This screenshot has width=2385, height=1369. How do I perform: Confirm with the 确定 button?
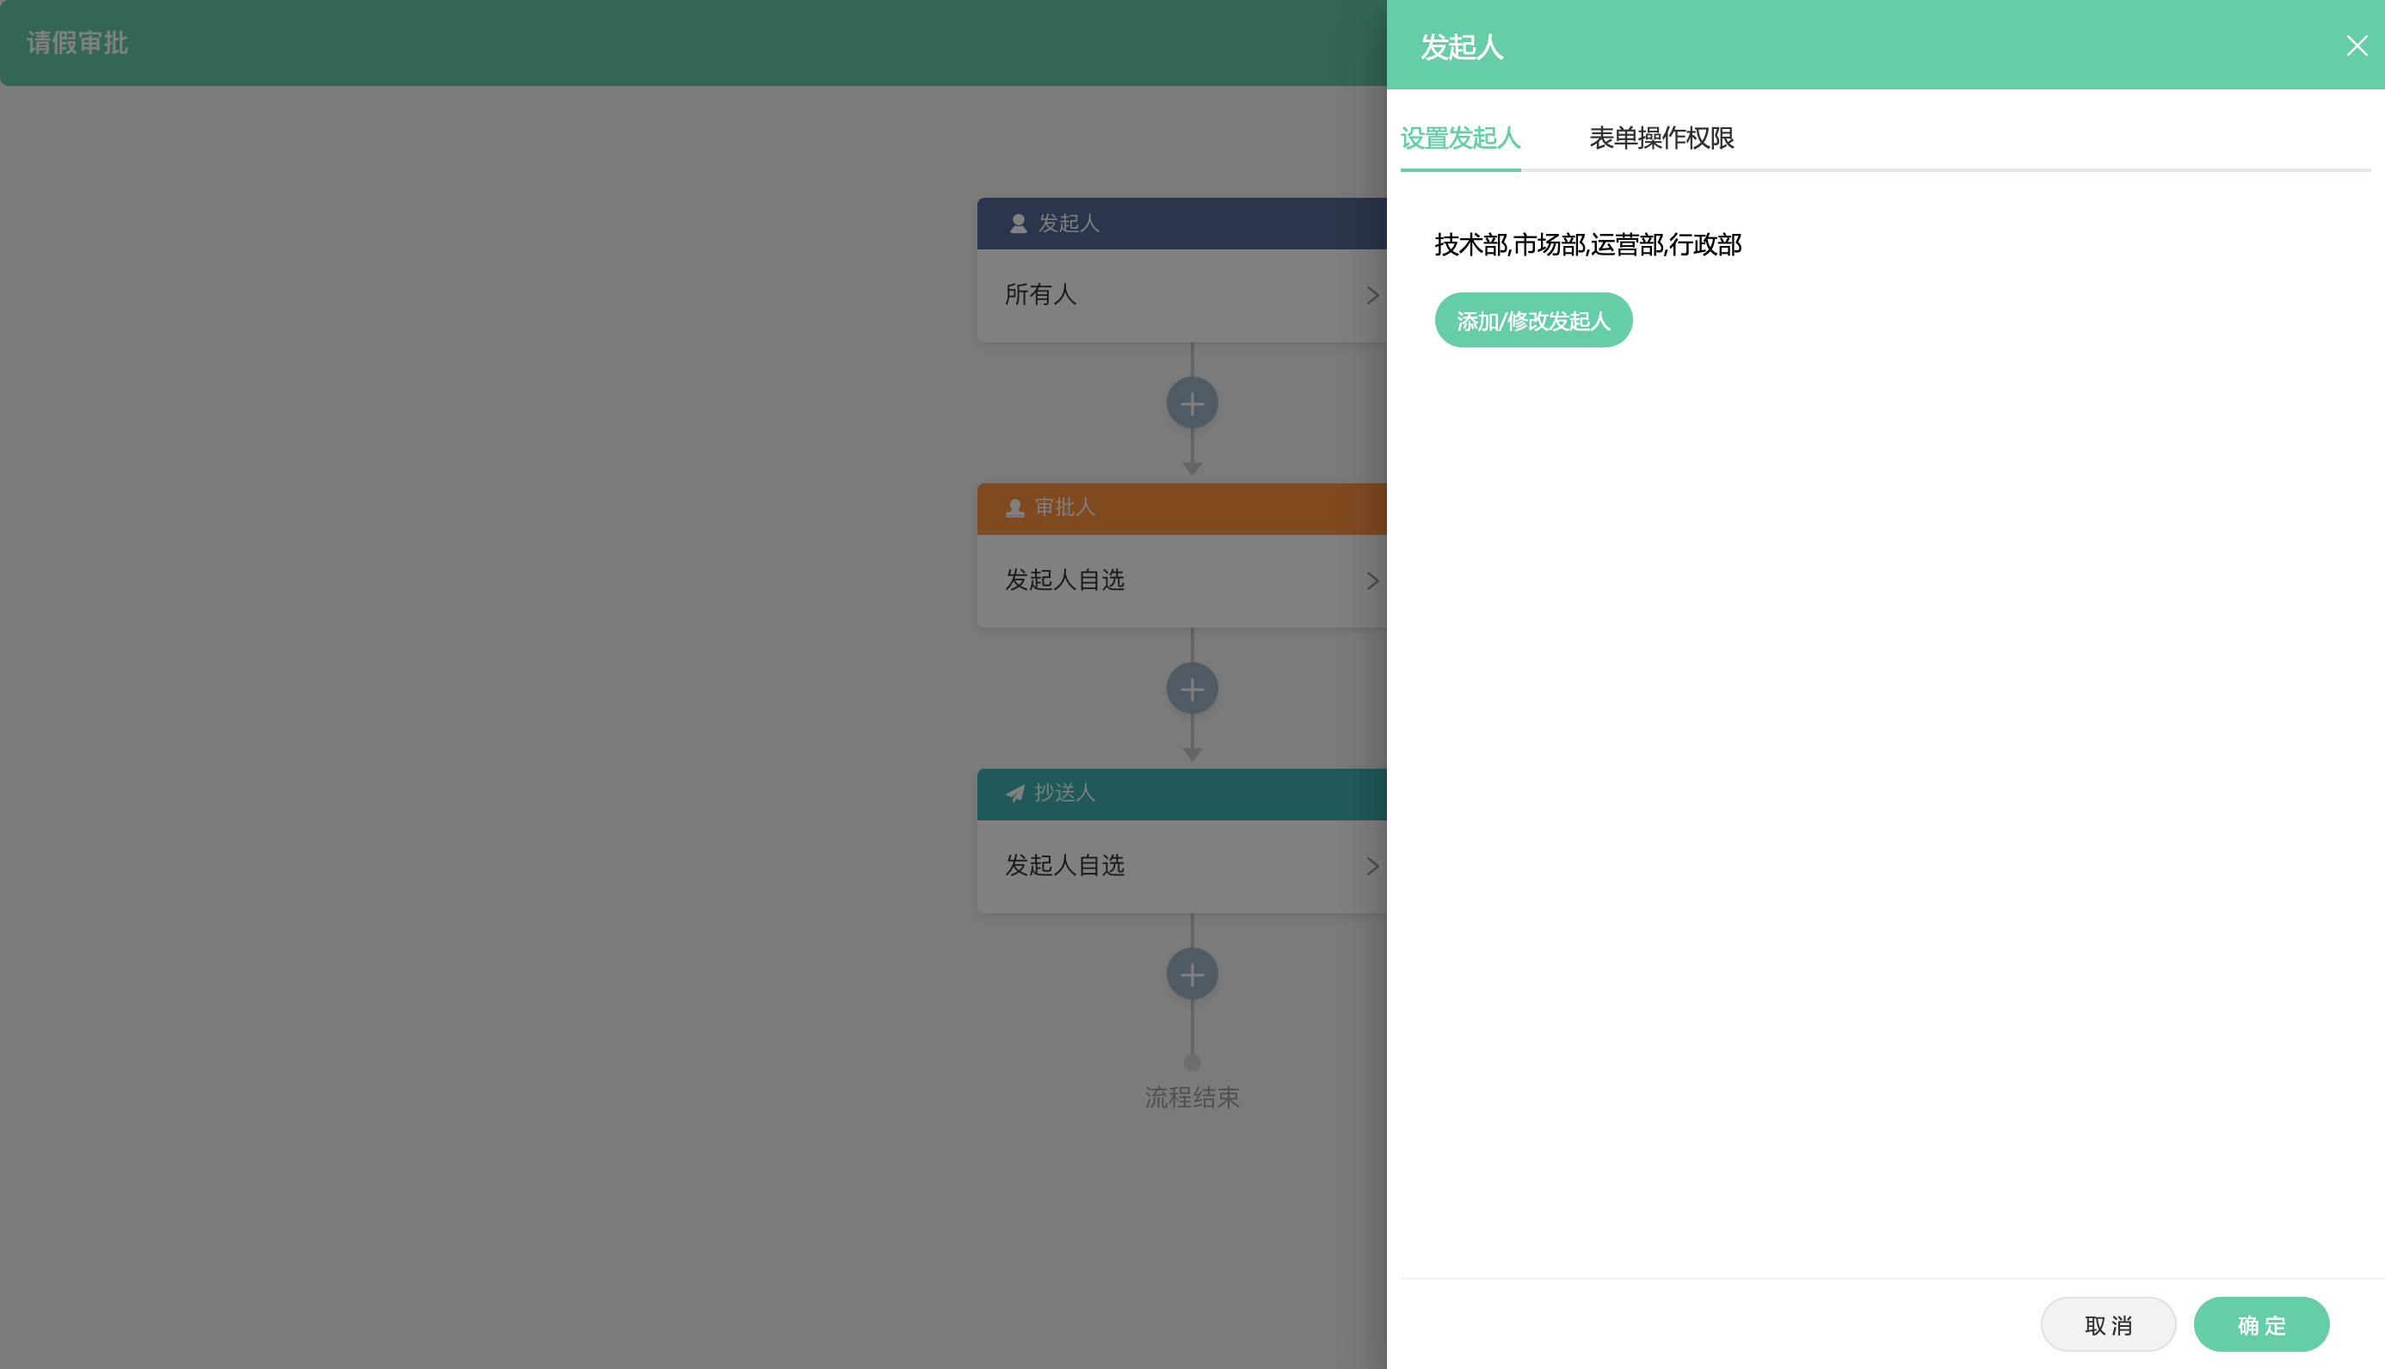coord(2261,1324)
